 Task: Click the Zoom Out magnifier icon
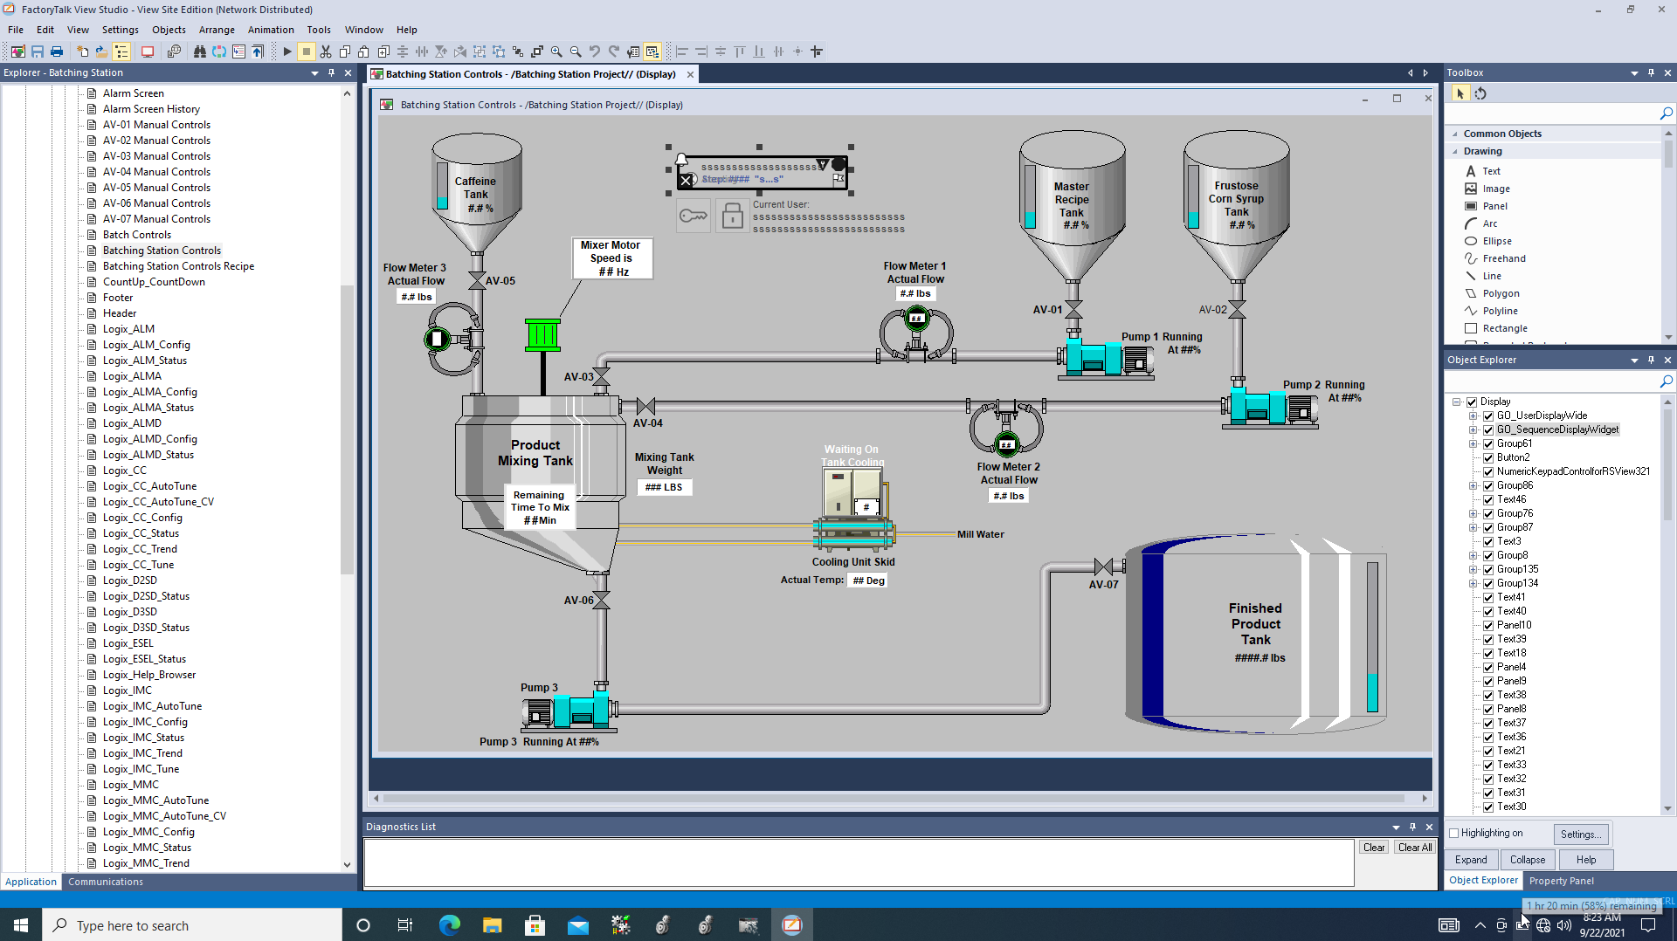[x=576, y=52]
